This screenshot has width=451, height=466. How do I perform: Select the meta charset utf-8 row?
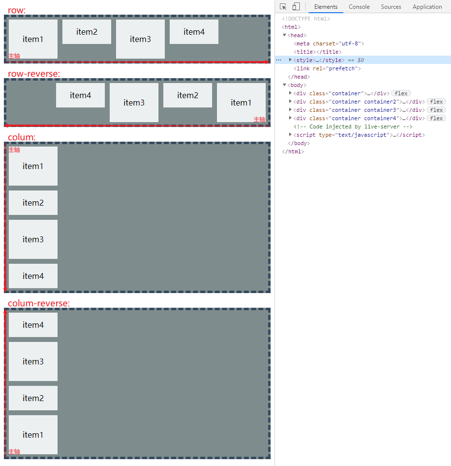(x=329, y=43)
